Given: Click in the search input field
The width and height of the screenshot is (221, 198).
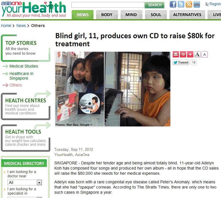Looking at the screenshot, I should [108, 5].
